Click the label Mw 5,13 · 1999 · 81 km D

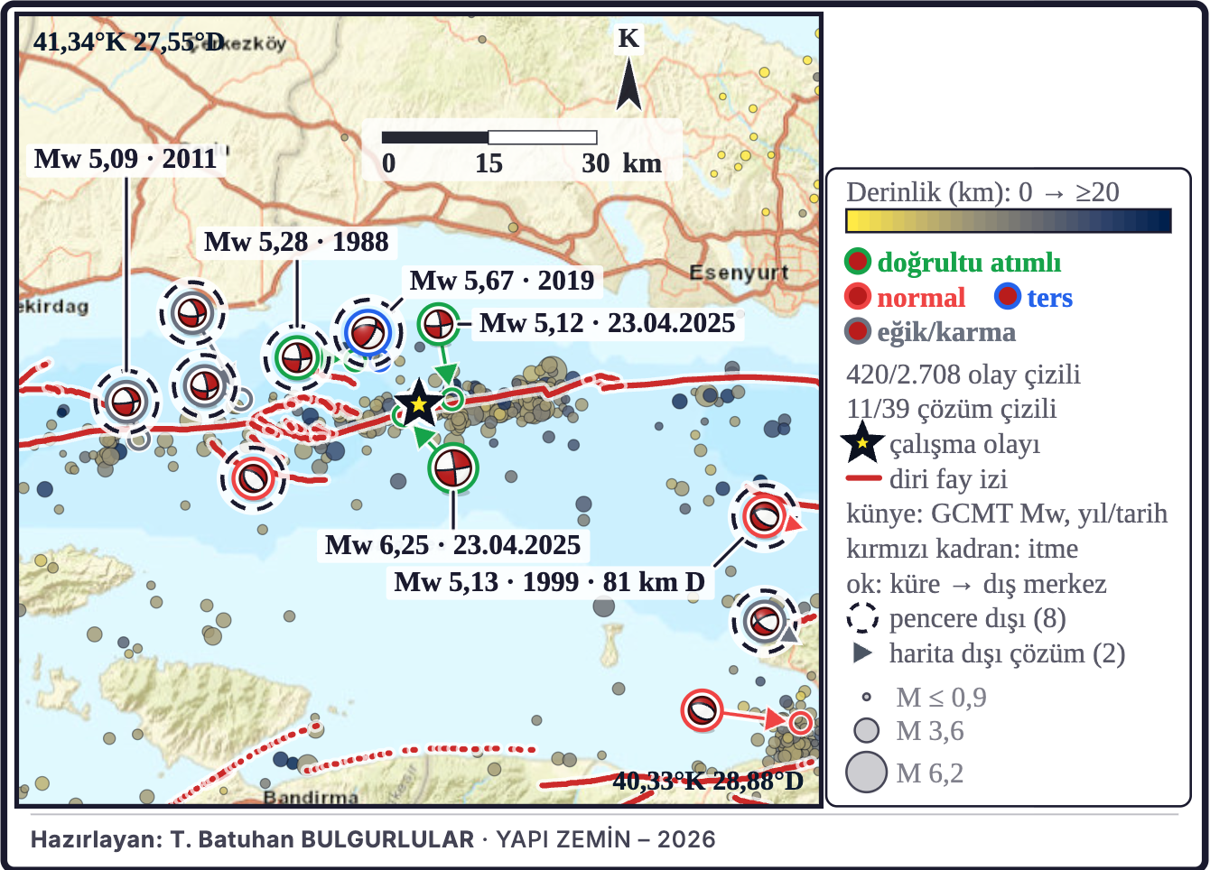[549, 582]
